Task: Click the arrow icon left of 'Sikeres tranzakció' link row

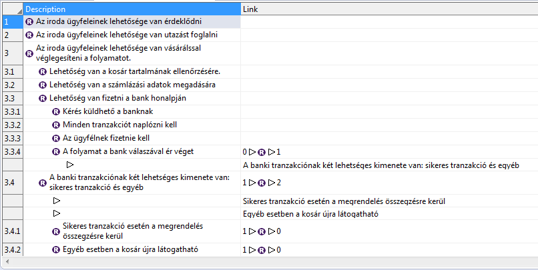Action: (x=57, y=201)
